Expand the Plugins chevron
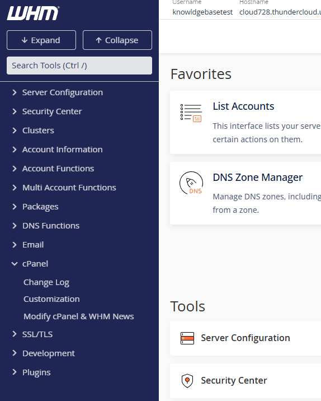 click(15, 372)
